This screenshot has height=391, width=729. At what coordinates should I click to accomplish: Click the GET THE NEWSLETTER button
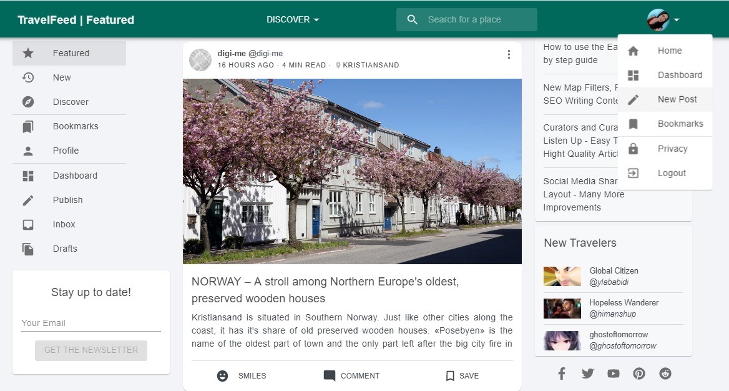point(91,350)
